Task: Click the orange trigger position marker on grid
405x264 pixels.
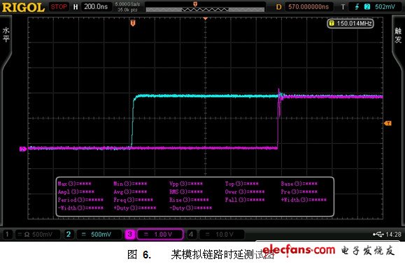Action: coord(133,23)
